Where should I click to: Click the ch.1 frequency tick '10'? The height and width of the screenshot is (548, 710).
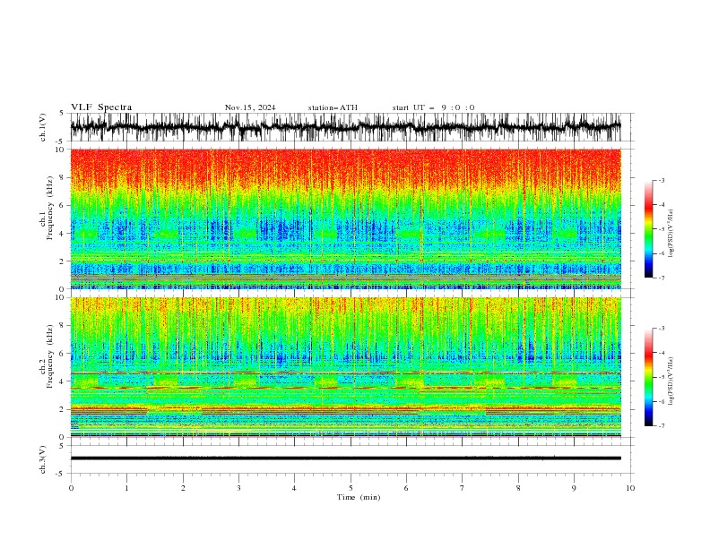pyautogui.click(x=60, y=150)
